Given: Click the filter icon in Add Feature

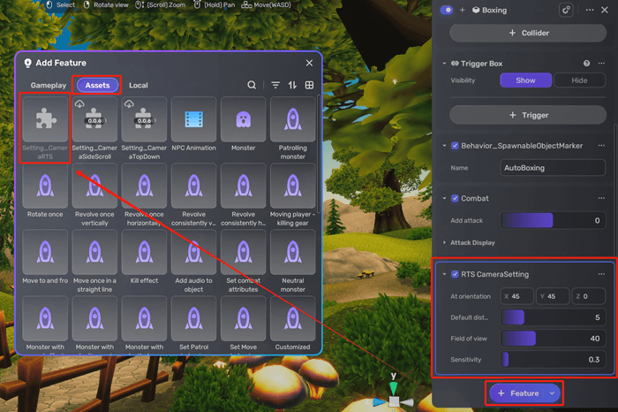Looking at the screenshot, I should [x=275, y=85].
